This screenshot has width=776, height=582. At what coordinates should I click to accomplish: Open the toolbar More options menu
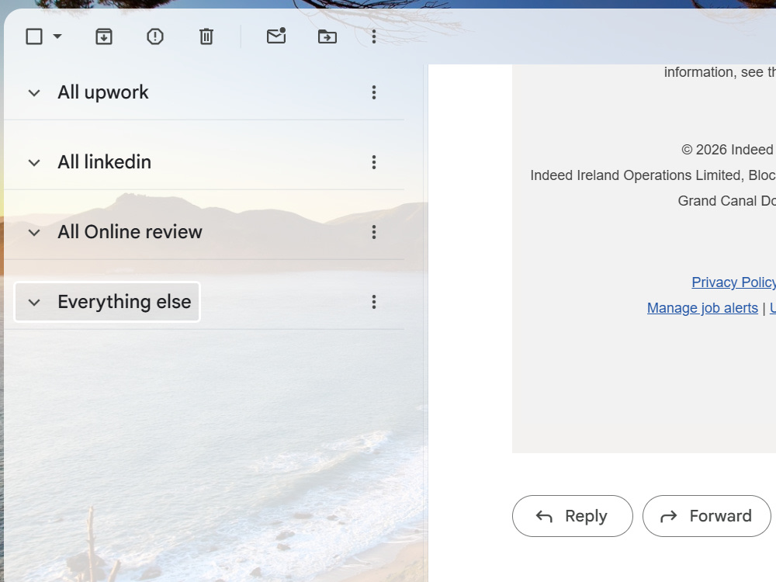pyautogui.click(x=374, y=36)
